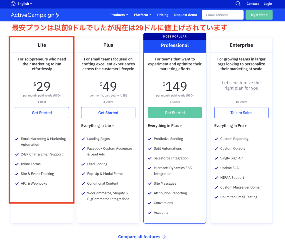Click checkmark beside Unlimited Email Testing

(216, 197)
